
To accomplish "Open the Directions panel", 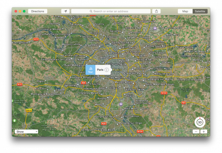I will click(x=38, y=11).
